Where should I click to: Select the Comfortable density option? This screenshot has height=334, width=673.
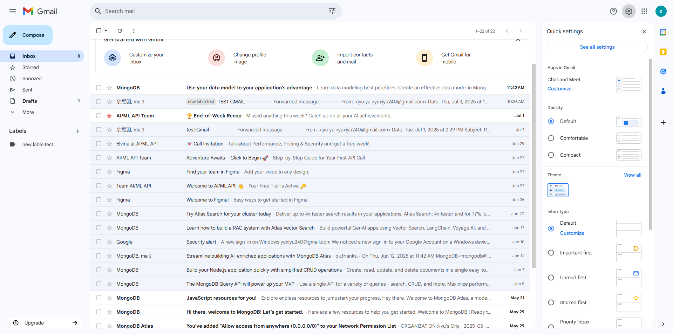(x=551, y=138)
